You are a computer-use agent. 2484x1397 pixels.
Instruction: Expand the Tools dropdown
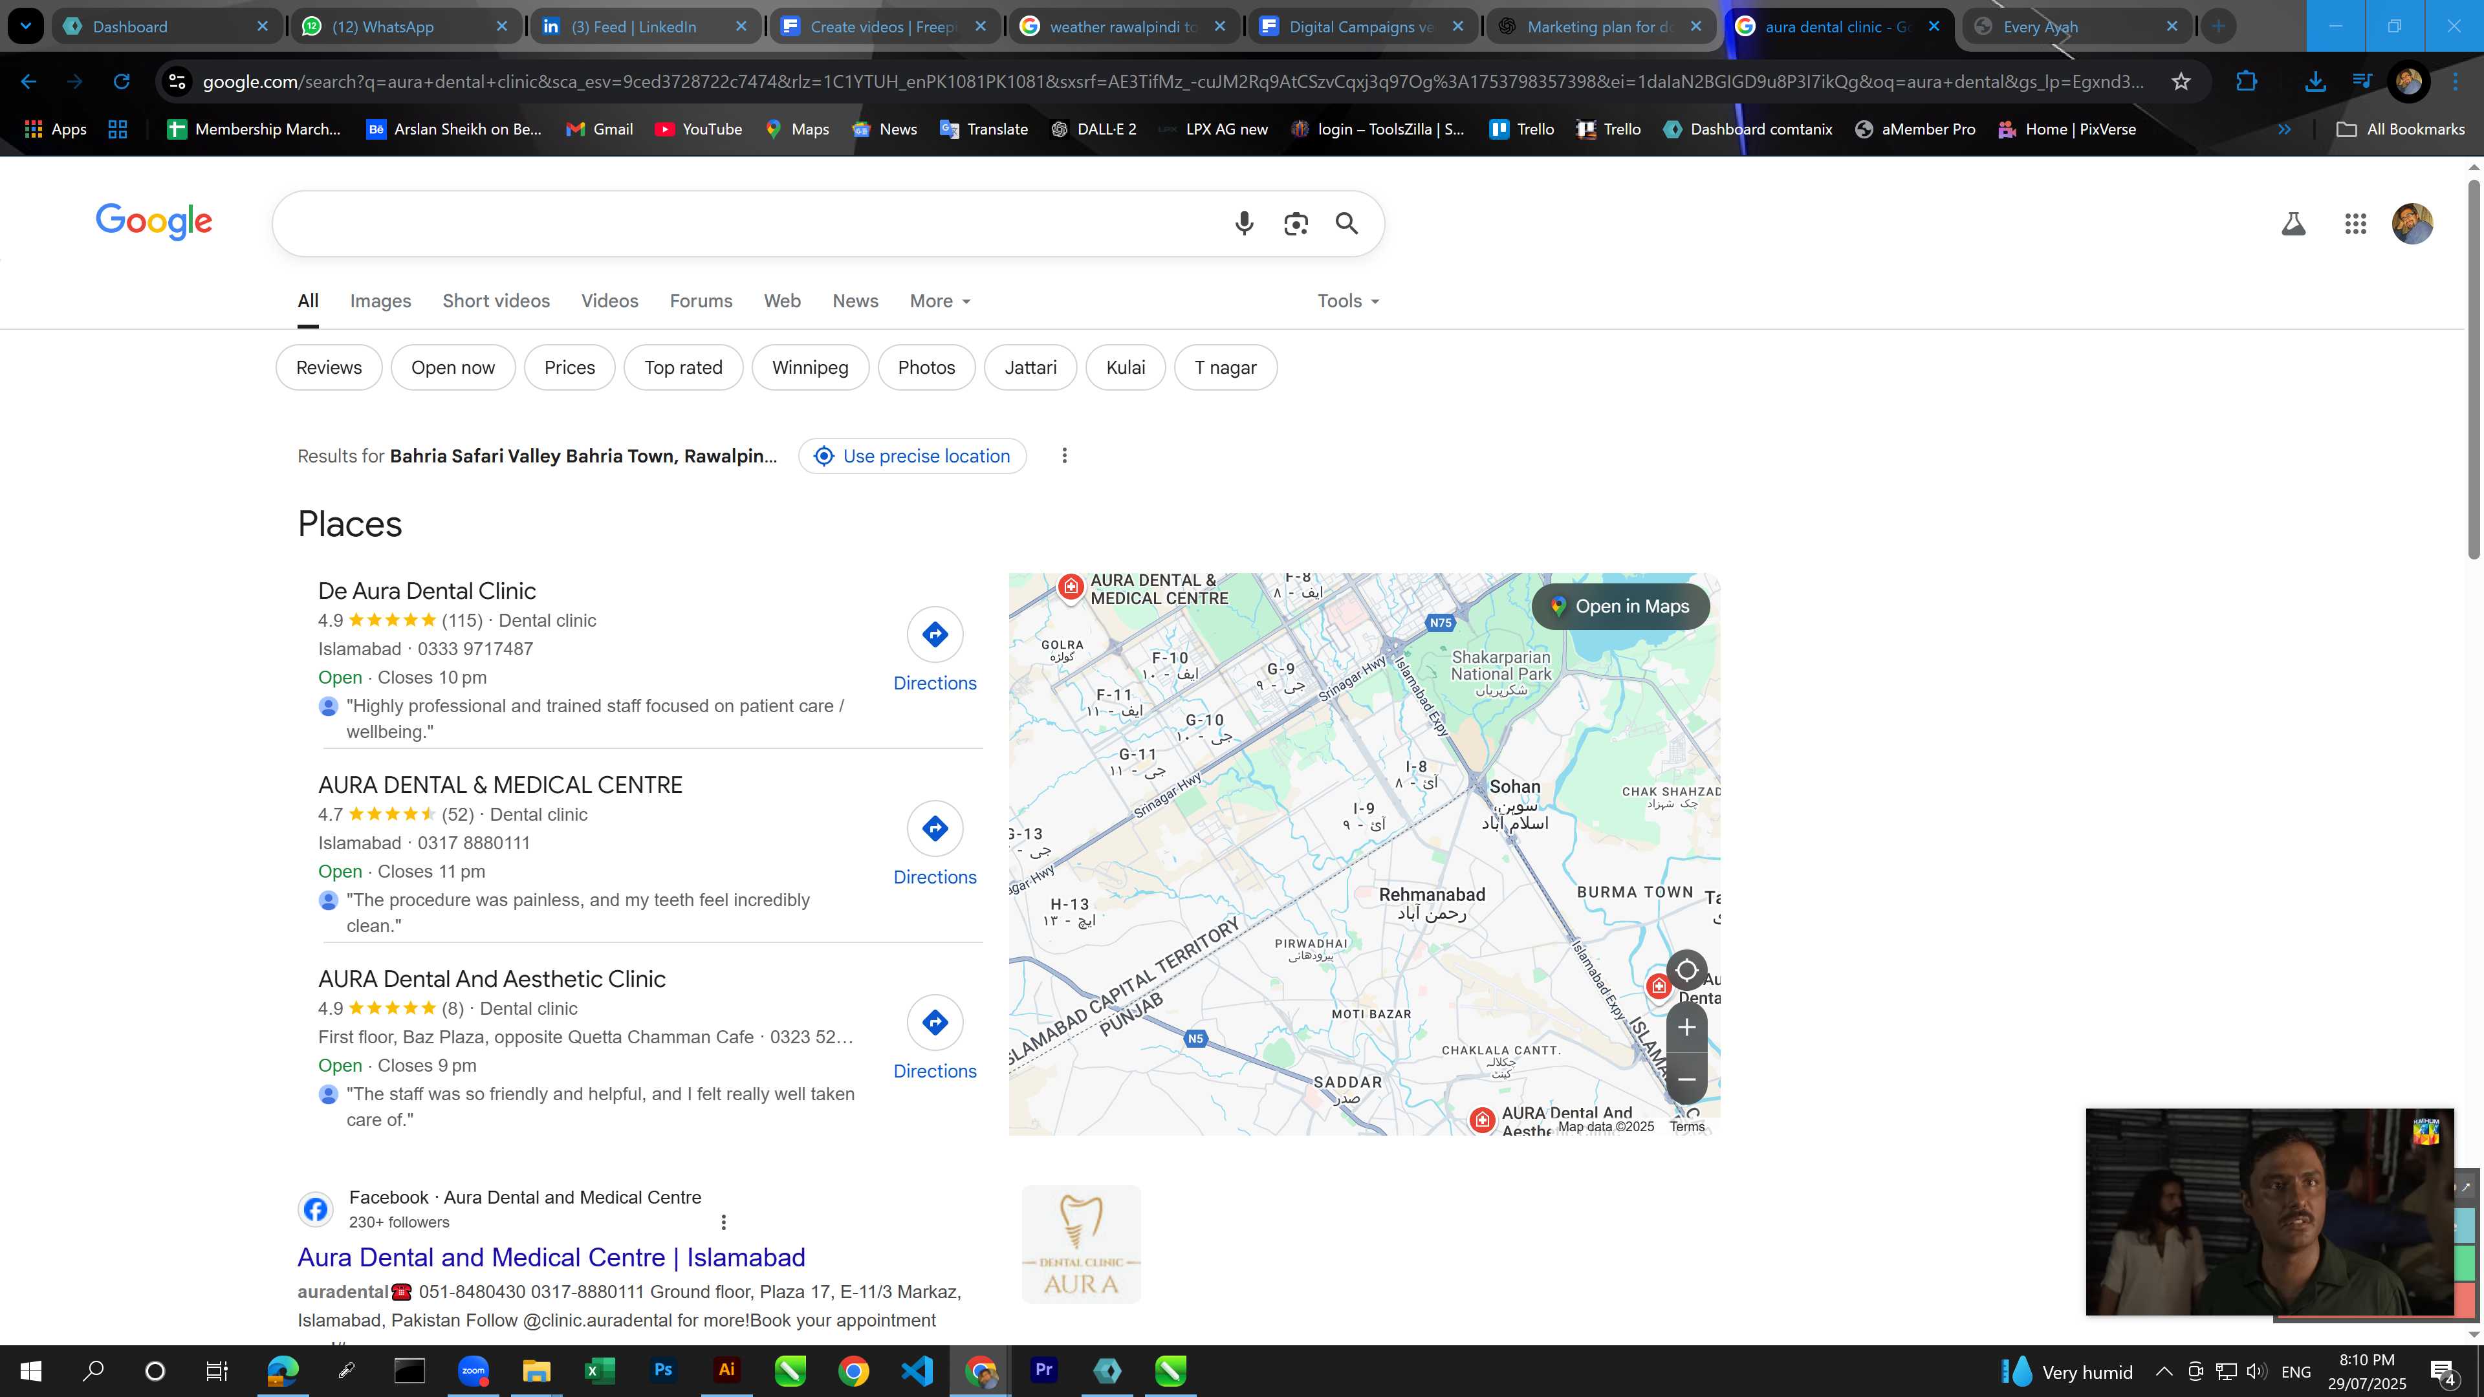coord(1348,302)
